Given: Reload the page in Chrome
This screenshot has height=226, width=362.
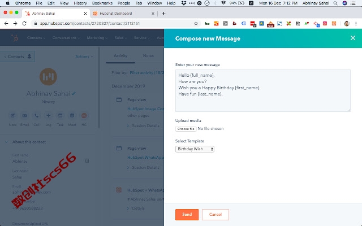Looking at the screenshot, I should 24,24.
